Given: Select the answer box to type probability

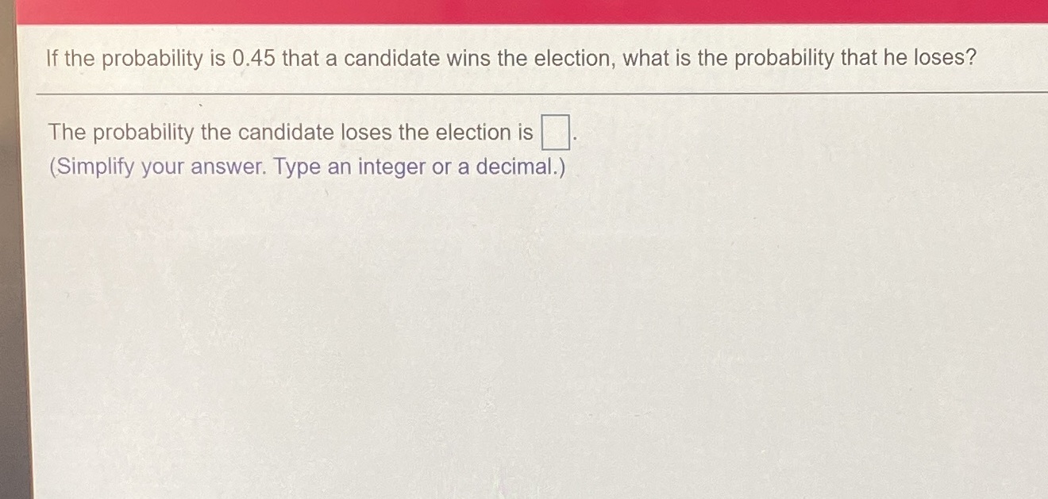Looking at the screenshot, I should [554, 131].
